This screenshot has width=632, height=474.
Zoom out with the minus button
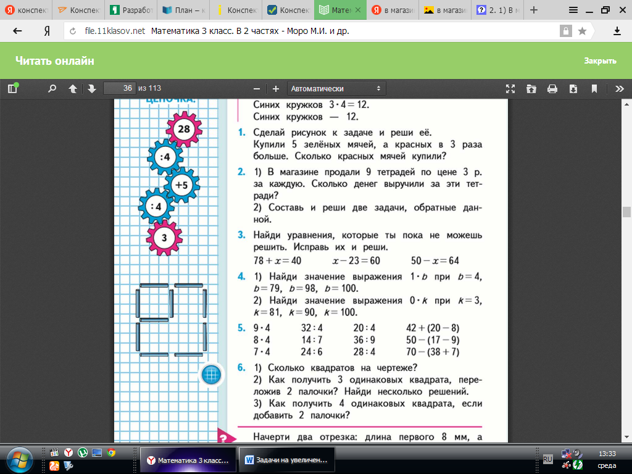(257, 88)
